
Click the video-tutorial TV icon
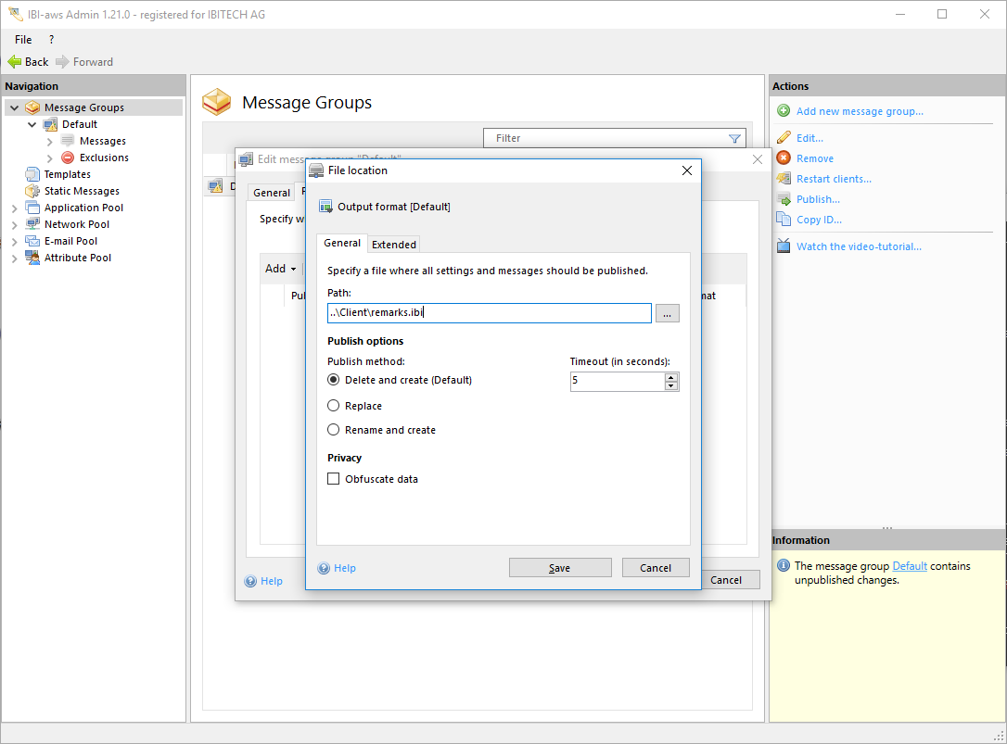[784, 246]
